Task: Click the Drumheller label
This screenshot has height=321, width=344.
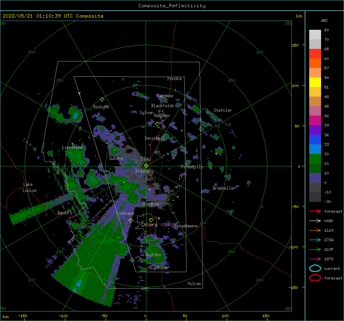Action: tap(224, 188)
